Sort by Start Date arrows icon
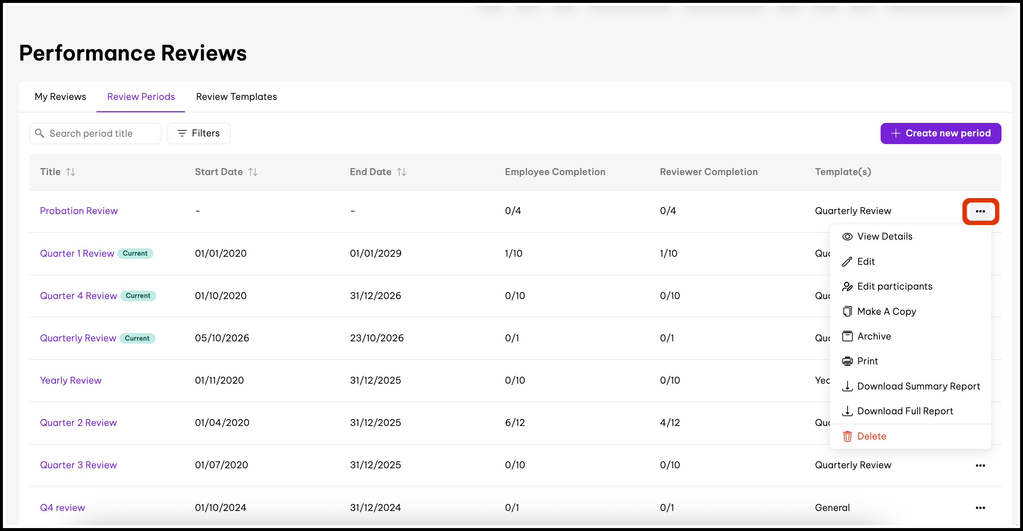This screenshot has width=1023, height=531. pyautogui.click(x=253, y=172)
